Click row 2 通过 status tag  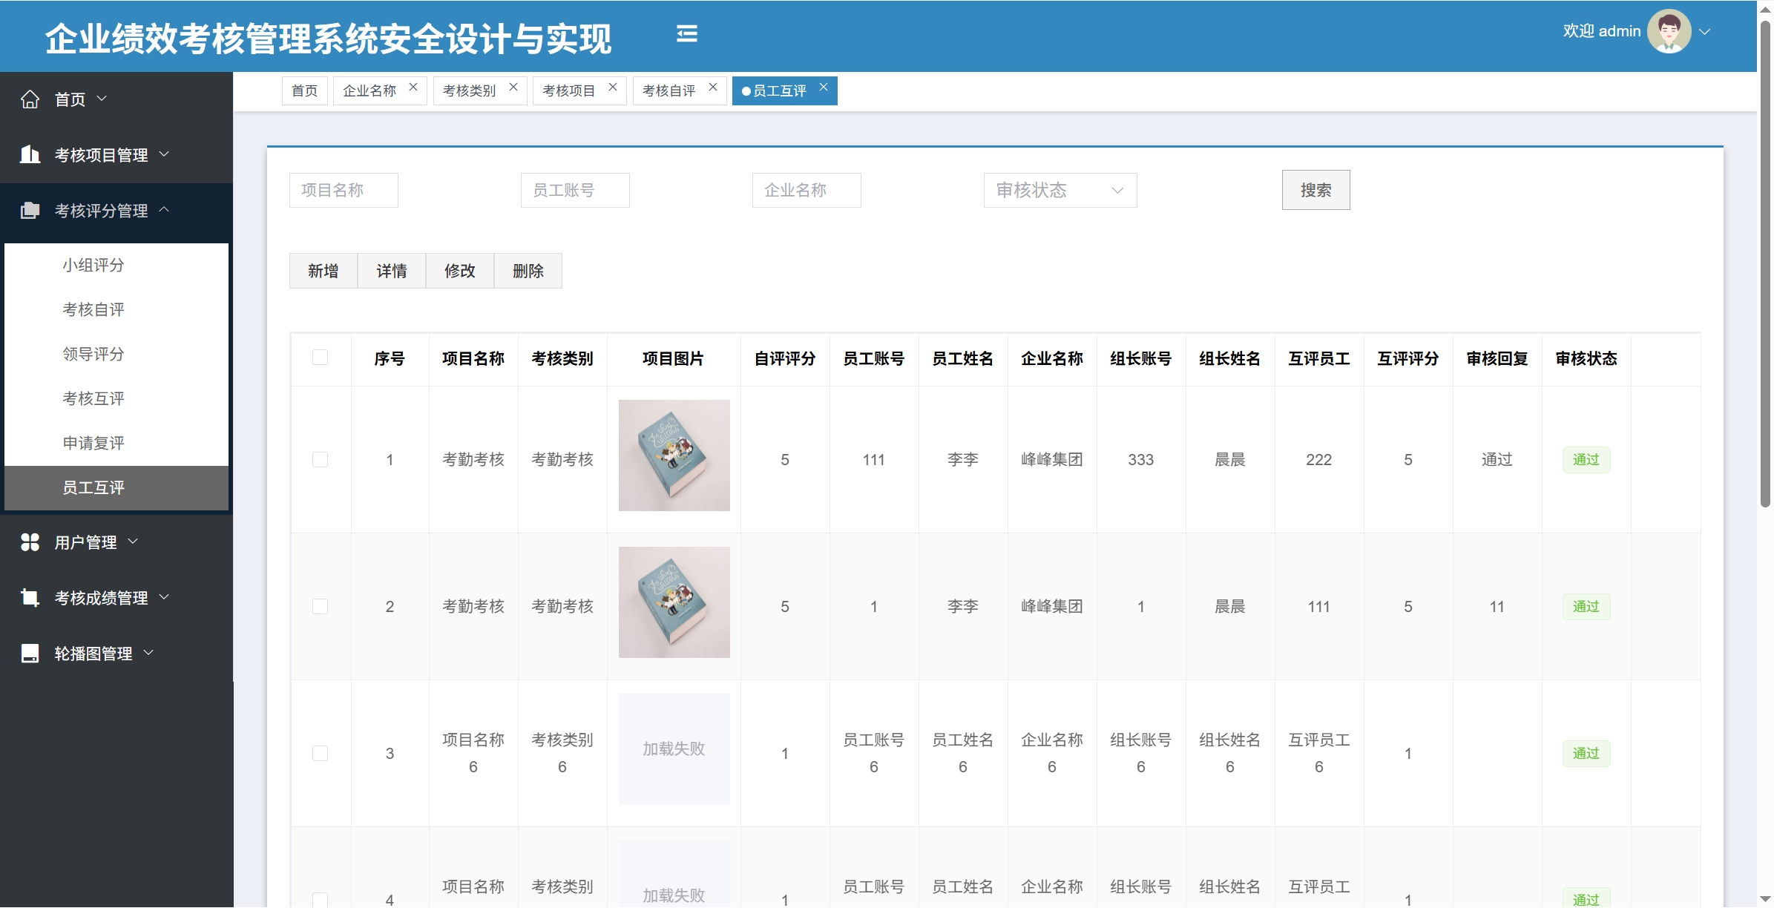tap(1586, 607)
